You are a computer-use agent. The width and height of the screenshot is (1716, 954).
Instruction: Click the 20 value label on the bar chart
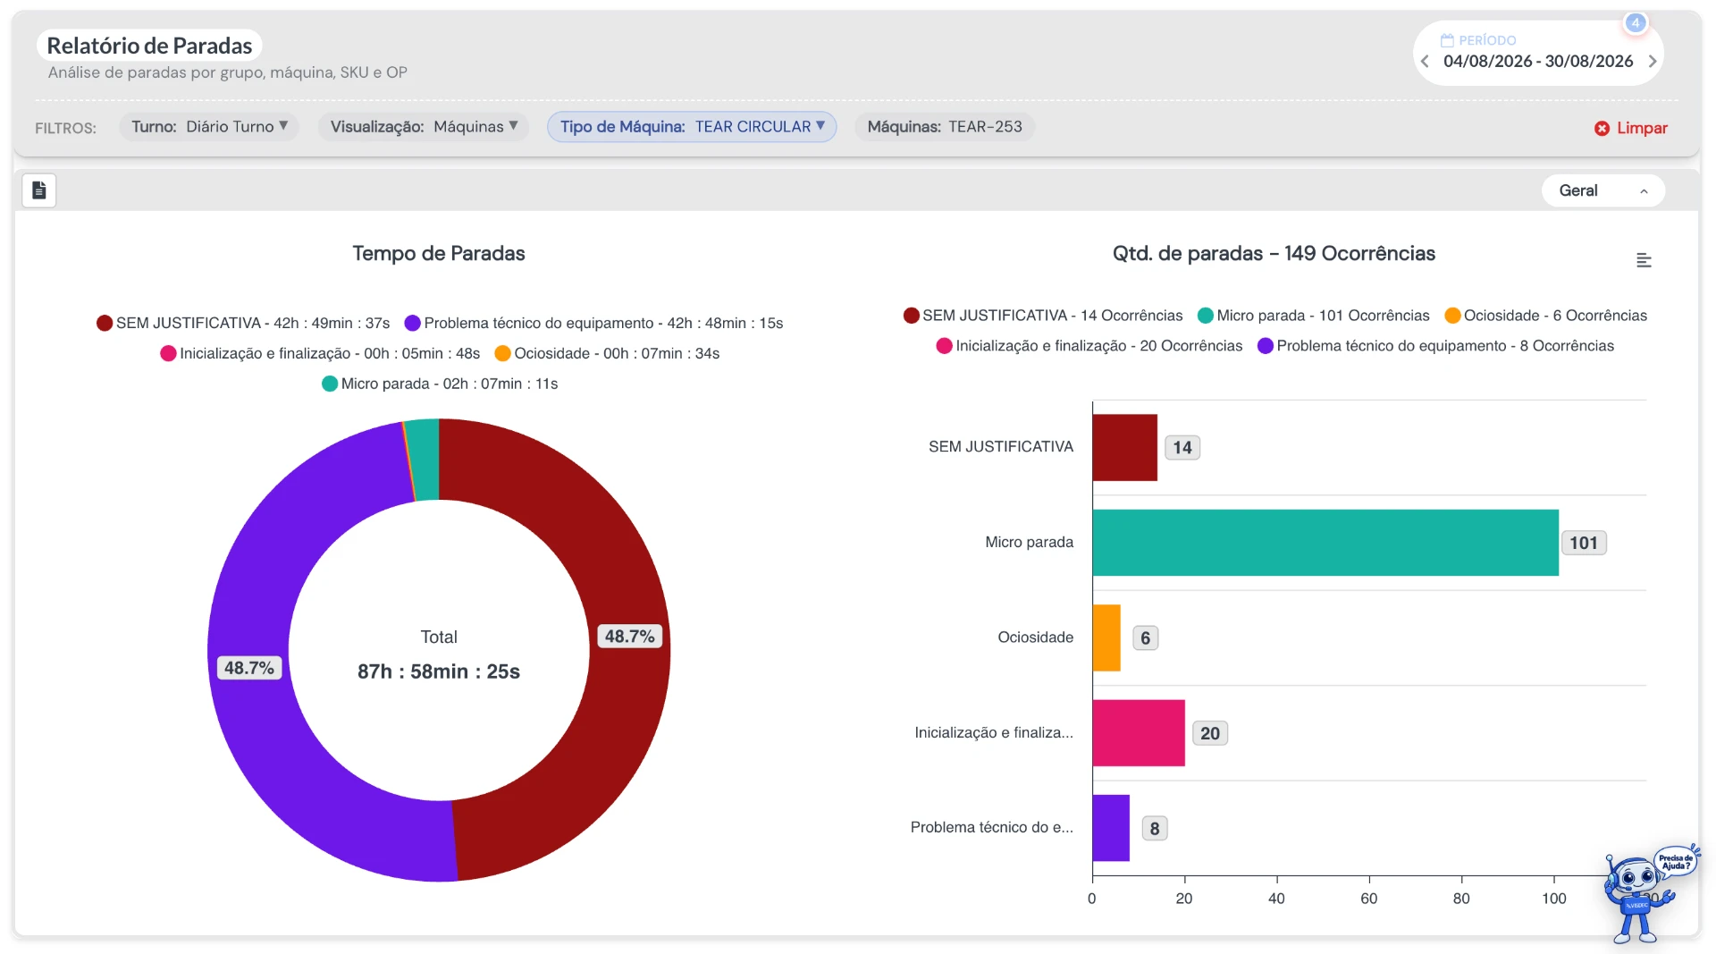[1210, 733]
